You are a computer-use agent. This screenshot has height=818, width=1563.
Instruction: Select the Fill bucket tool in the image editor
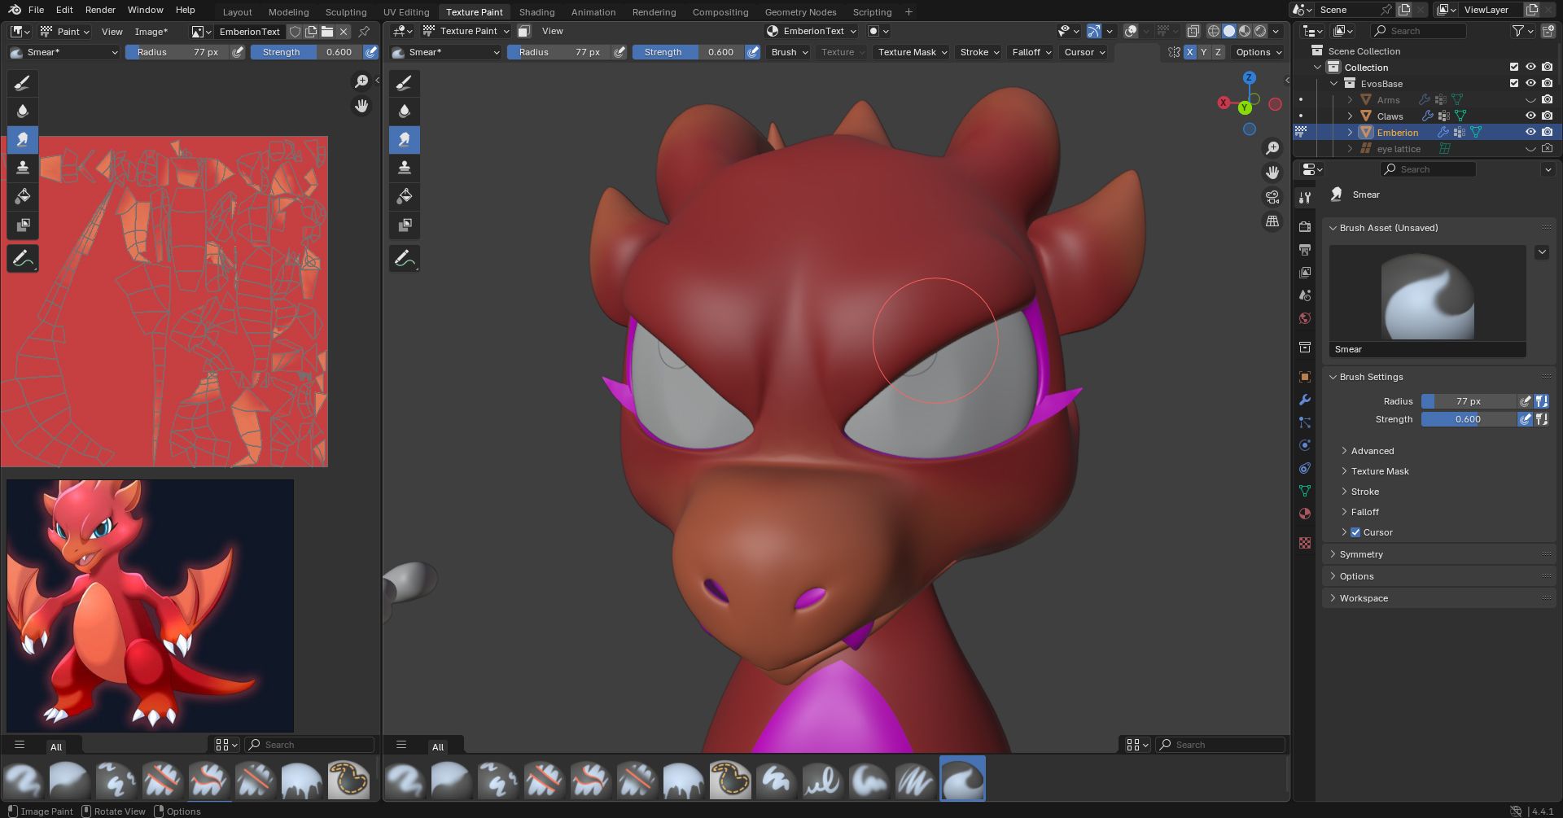tap(23, 197)
